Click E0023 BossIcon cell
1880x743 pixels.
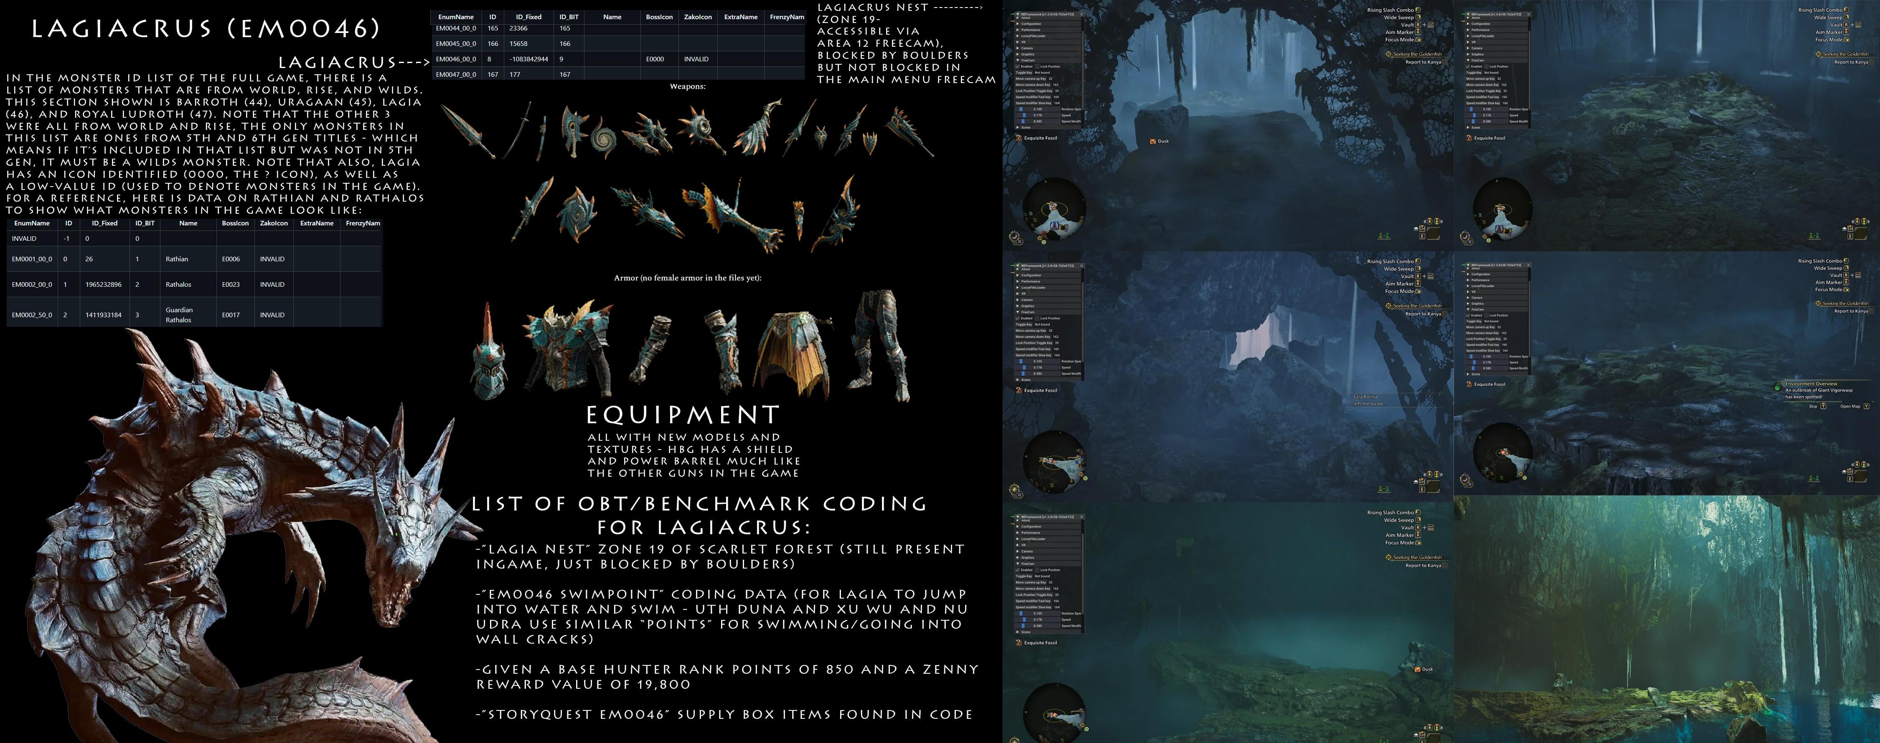[235, 284]
